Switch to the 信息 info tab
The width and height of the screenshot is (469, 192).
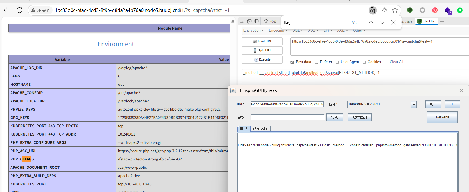click(x=244, y=128)
